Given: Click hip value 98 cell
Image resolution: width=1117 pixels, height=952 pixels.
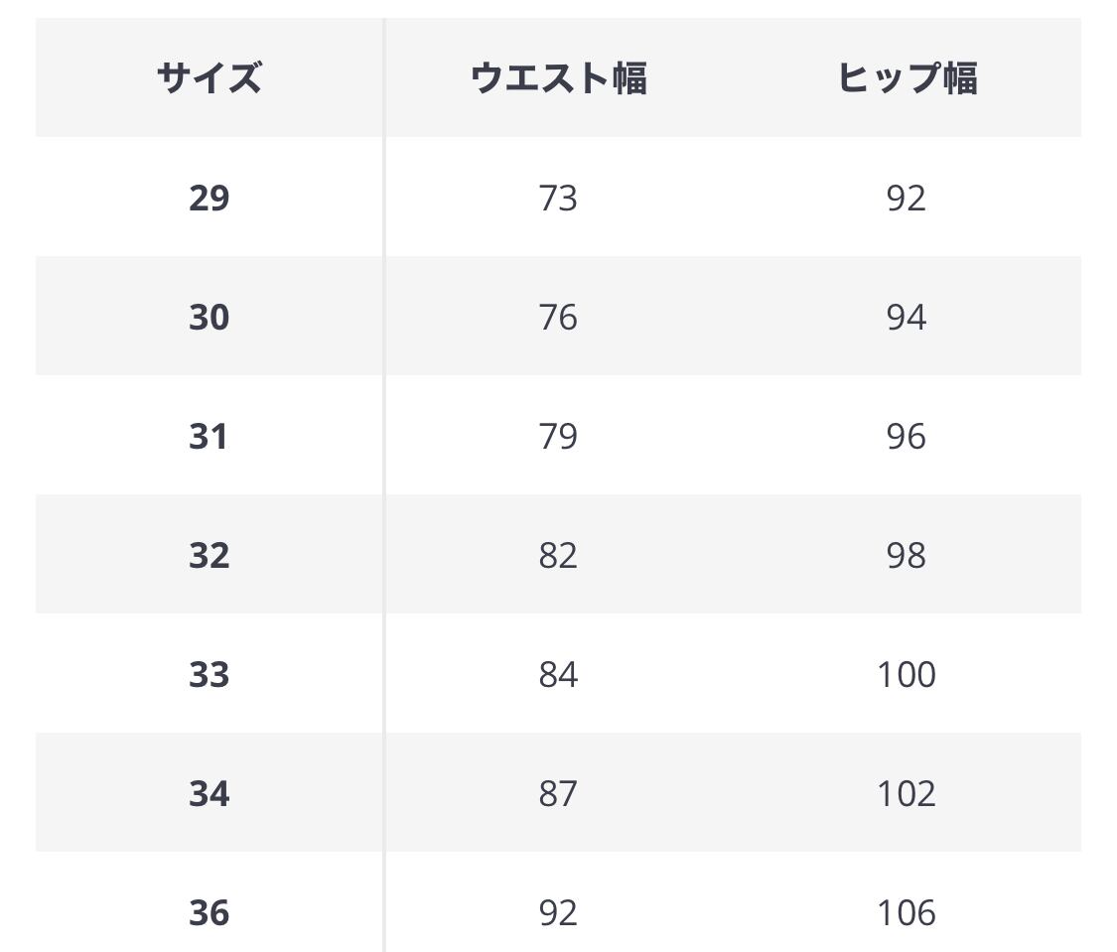Looking at the screenshot, I should (x=907, y=555).
